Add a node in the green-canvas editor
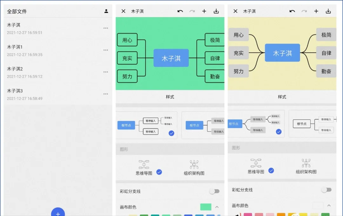The height and width of the screenshot is (216, 343). point(204,11)
